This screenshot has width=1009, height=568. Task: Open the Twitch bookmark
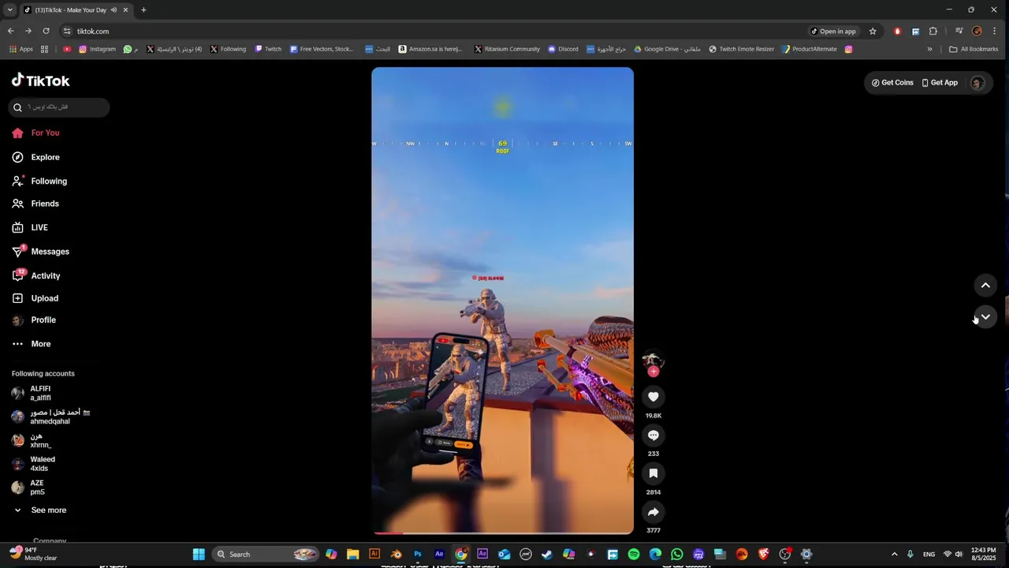point(268,49)
